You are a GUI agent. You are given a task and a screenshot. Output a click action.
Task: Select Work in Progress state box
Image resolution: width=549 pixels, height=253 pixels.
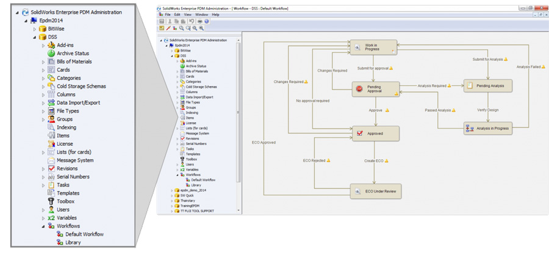(x=373, y=47)
